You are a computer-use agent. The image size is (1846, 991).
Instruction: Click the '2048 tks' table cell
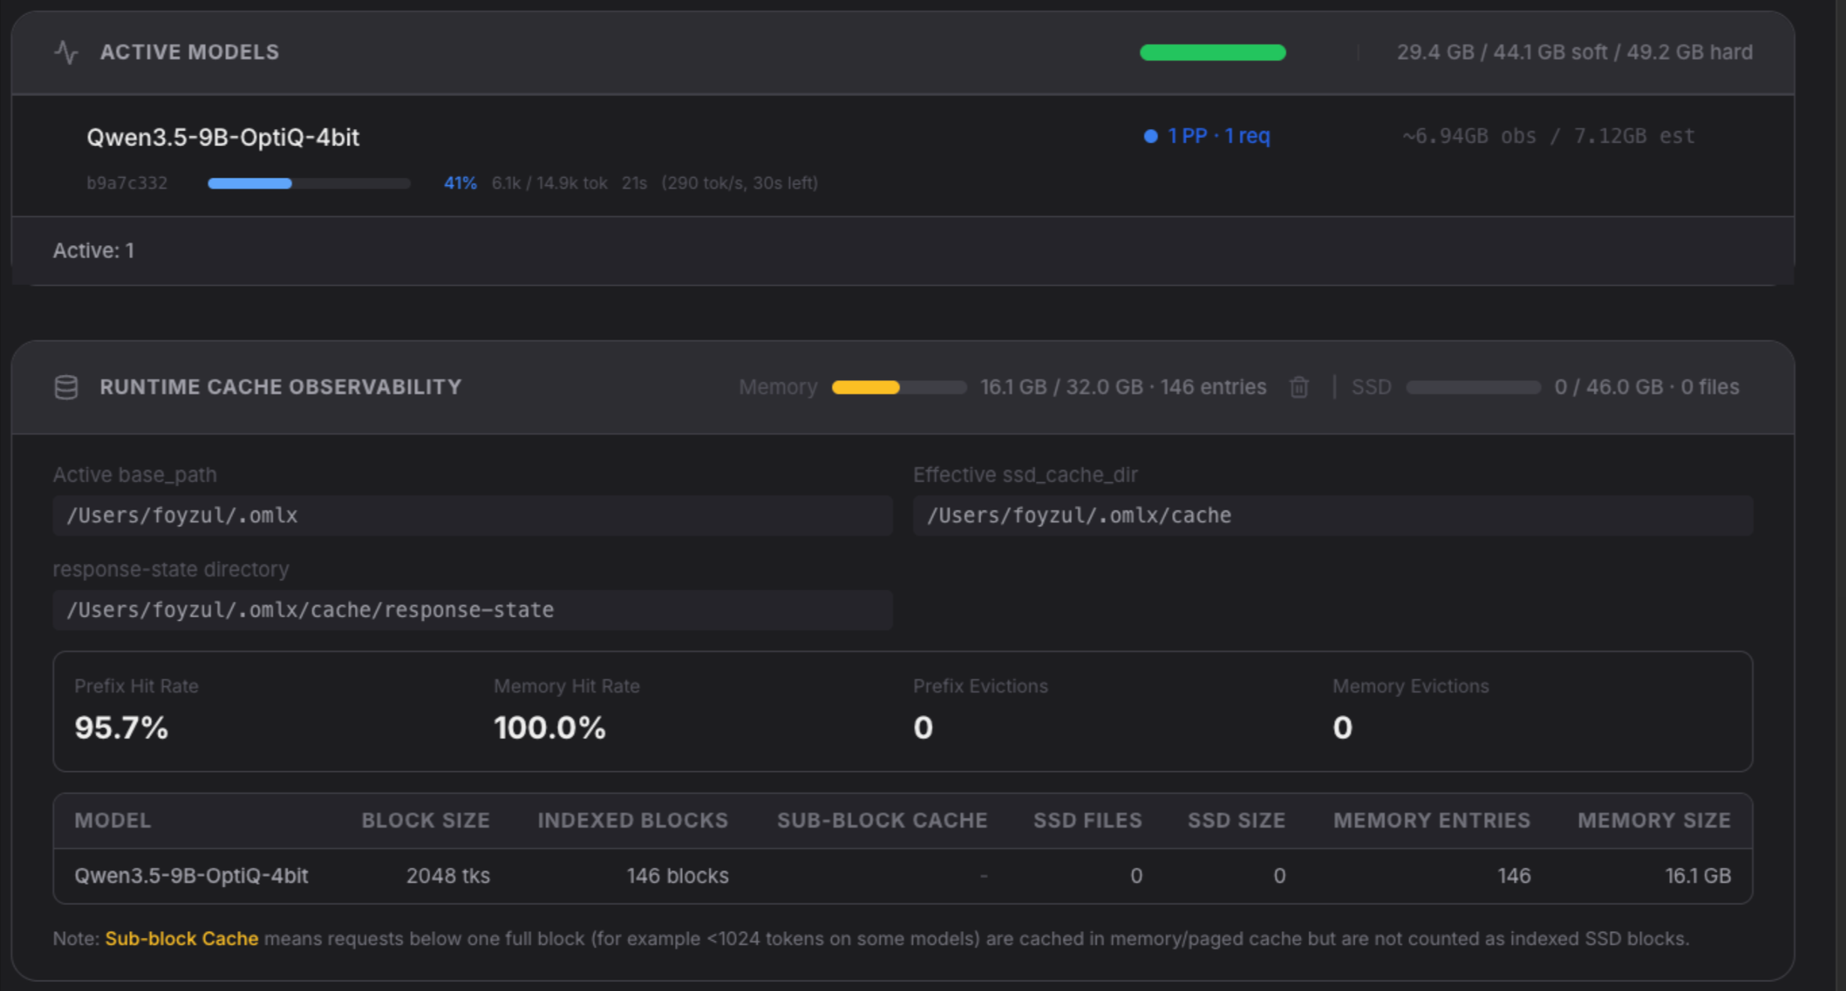[x=448, y=876]
